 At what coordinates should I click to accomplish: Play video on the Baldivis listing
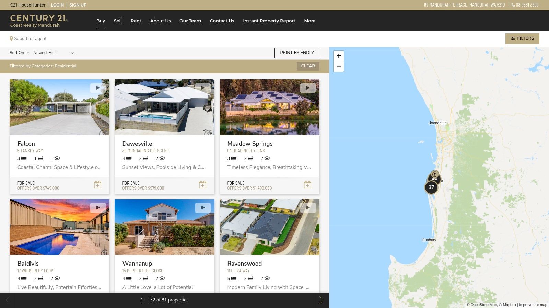point(98,208)
